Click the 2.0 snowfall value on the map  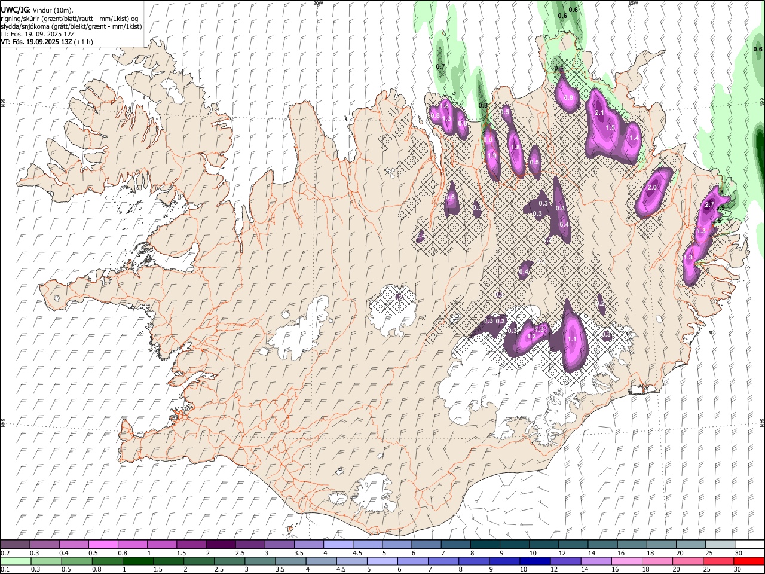652,188
